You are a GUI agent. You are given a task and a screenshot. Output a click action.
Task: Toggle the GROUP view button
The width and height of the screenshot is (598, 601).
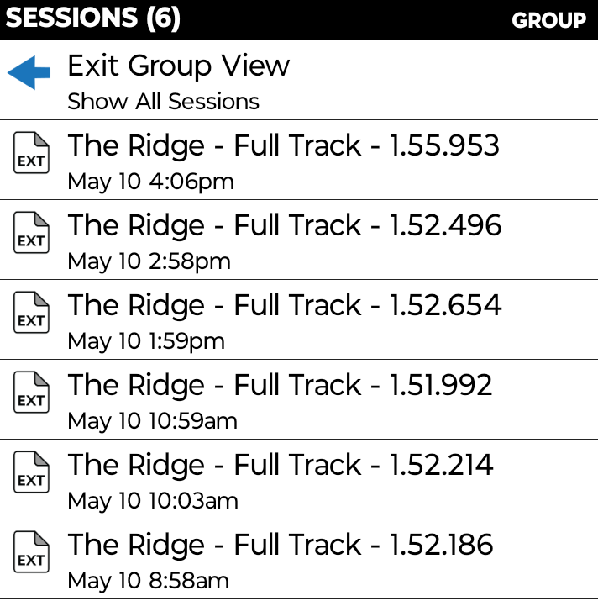(x=548, y=20)
